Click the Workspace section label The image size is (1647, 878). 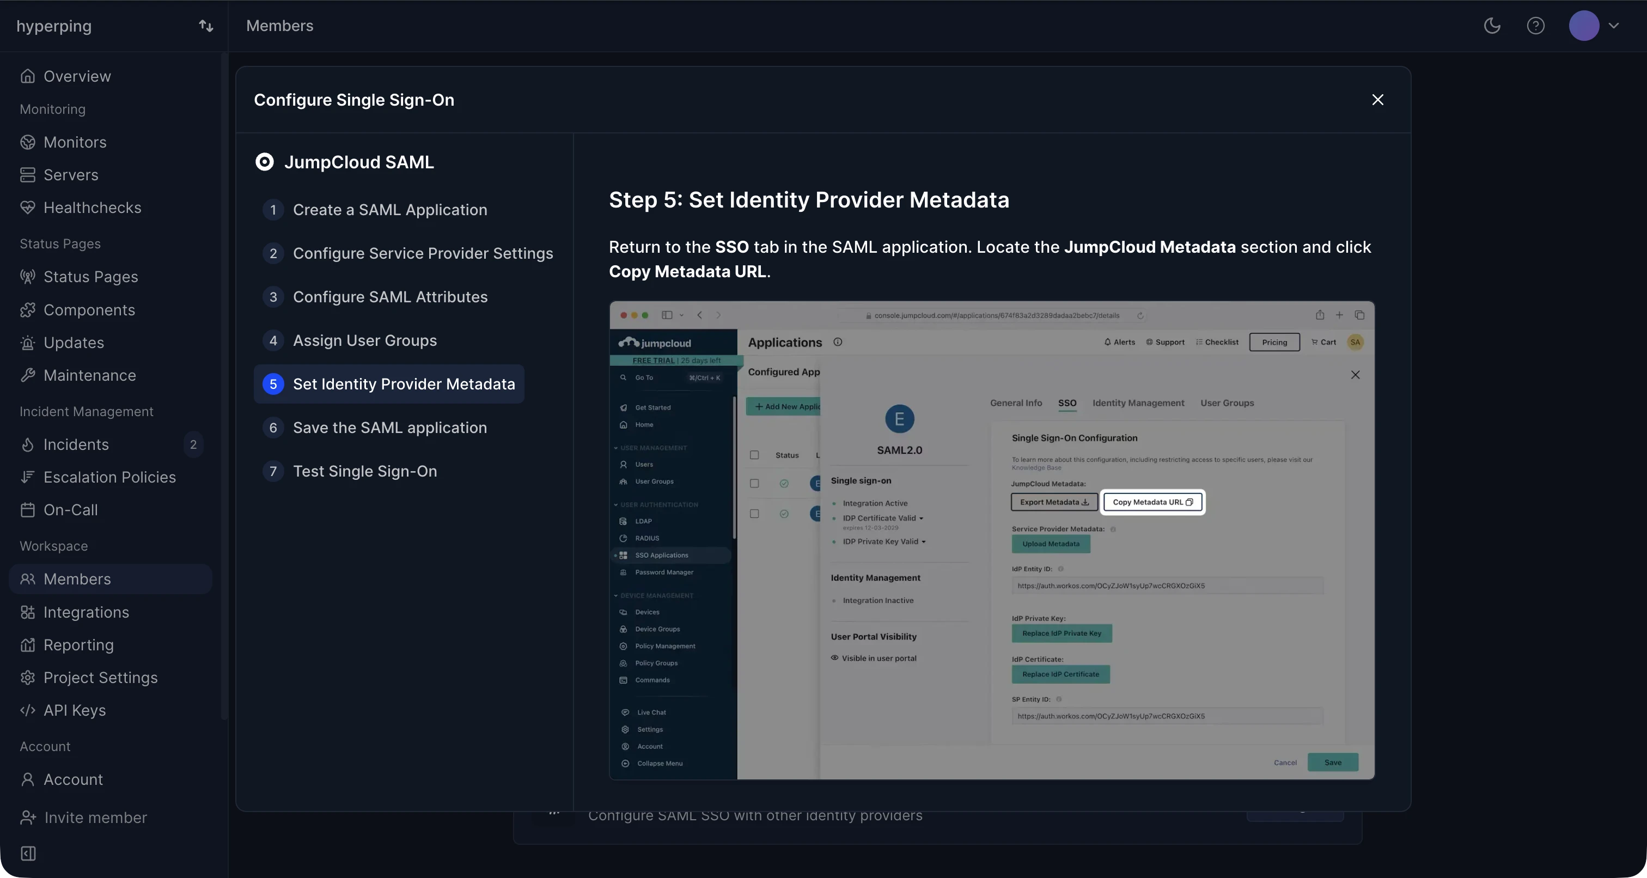[x=54, y=545]
